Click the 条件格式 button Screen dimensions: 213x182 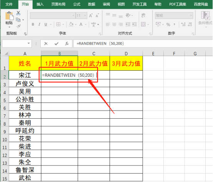coord(205,18)
